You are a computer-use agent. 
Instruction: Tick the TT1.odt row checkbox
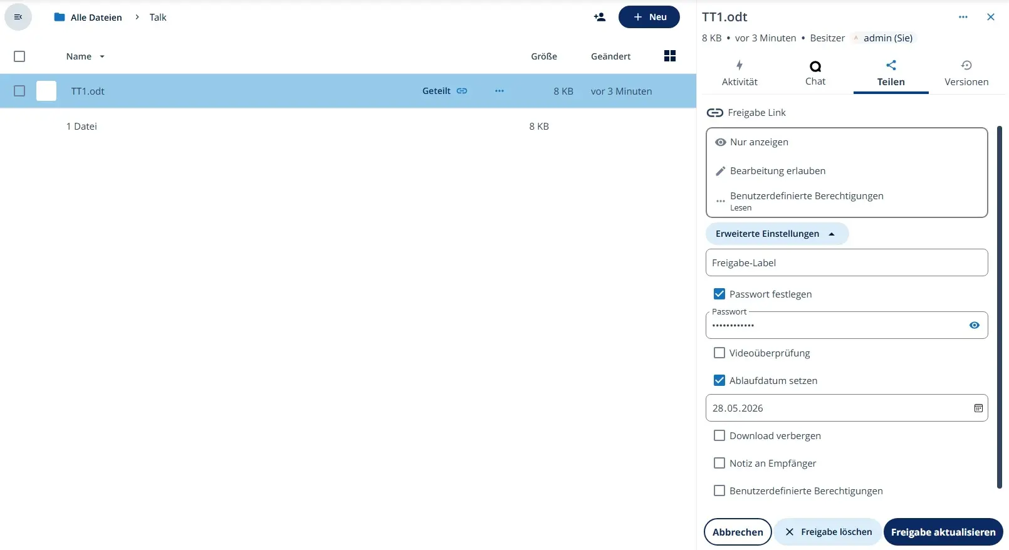19,91
